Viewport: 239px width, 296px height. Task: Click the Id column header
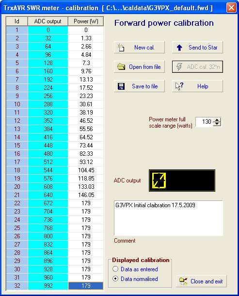[x=17, y=21]
